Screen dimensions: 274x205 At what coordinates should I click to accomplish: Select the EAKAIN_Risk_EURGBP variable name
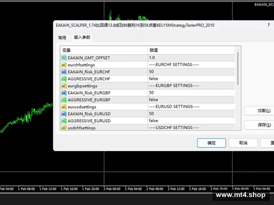coord(89,93)
